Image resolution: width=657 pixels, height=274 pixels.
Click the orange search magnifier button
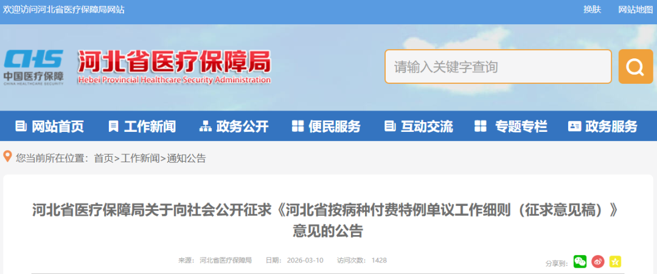635,66
